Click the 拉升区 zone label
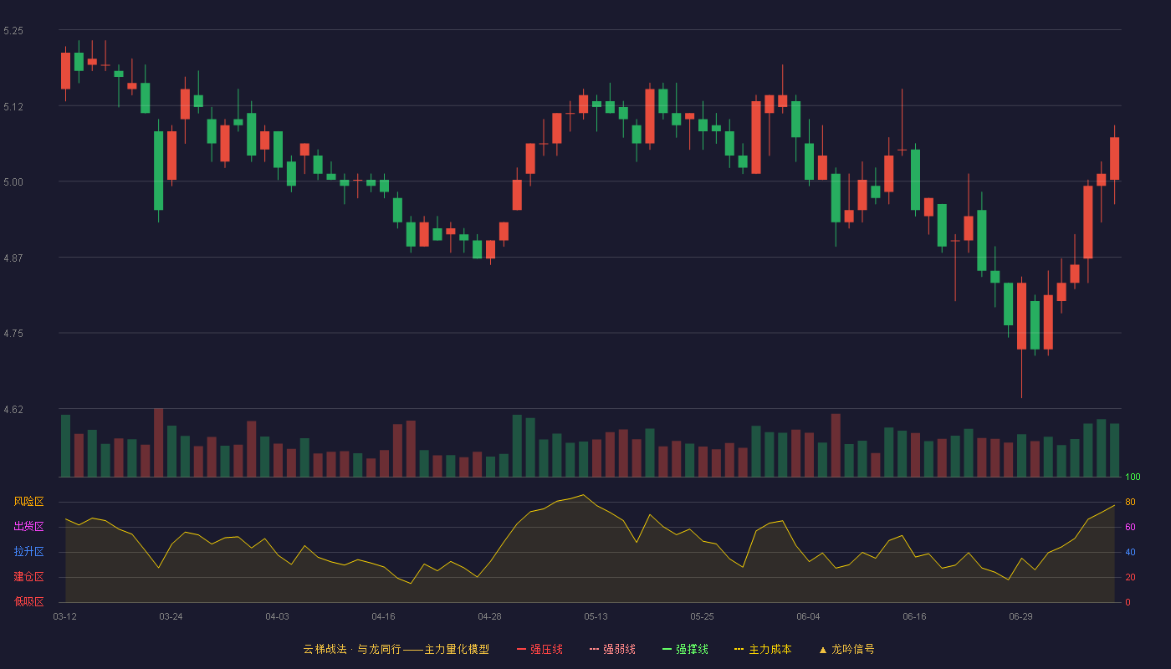 point(28,552)
